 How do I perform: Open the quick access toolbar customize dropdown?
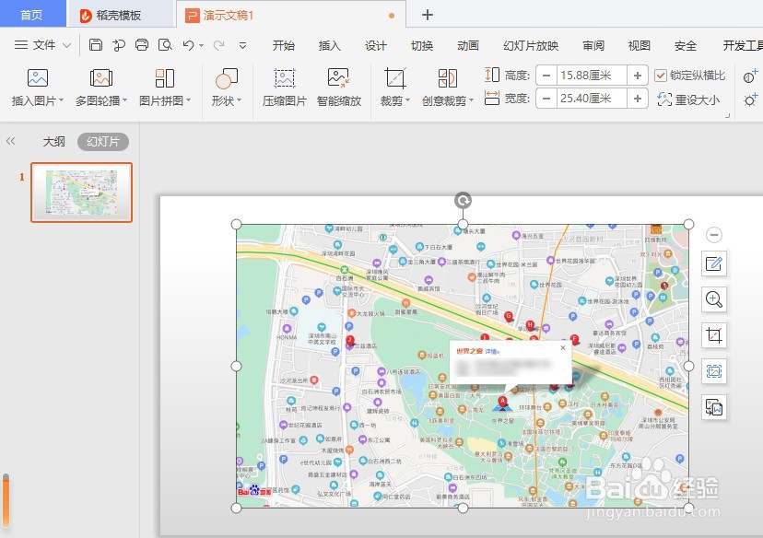[x=242, y=46]
